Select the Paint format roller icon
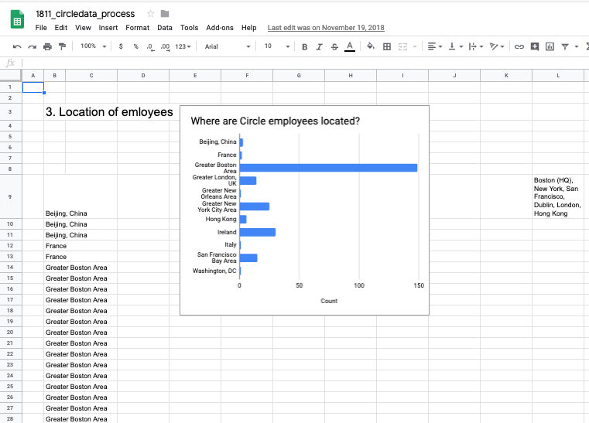This screenshot has width=589, height=423. click(x=63, y=46)
